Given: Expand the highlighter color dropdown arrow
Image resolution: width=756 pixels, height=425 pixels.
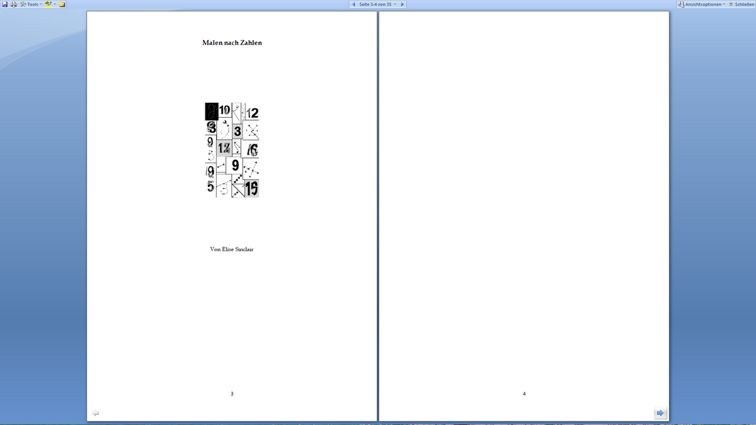Looking at the screenshot, I should [55, 4].
